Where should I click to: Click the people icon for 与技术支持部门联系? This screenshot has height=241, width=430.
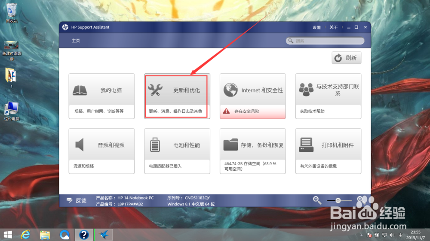tap(306, 90)
